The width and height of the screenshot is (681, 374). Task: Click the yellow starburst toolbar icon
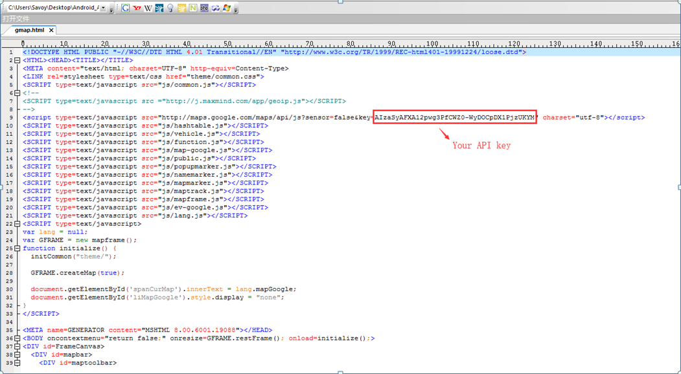tap(182, 8)
